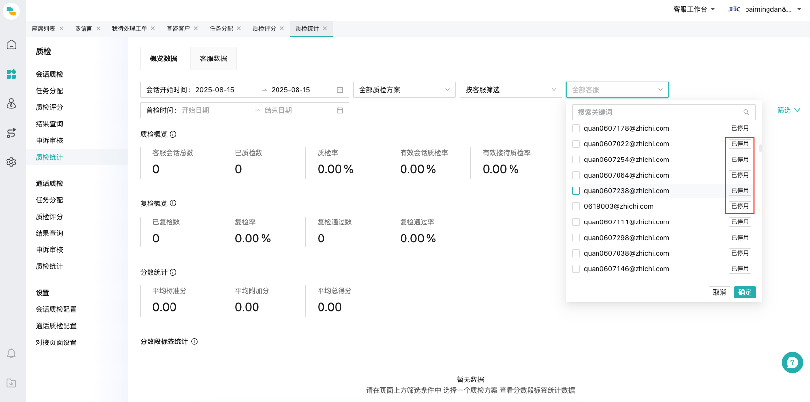Show info tooltip for 质检概览

(173, 134)
